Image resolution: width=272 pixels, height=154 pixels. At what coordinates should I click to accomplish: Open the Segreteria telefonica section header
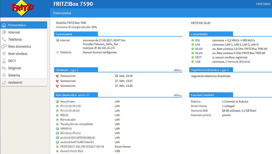[205, 70]
